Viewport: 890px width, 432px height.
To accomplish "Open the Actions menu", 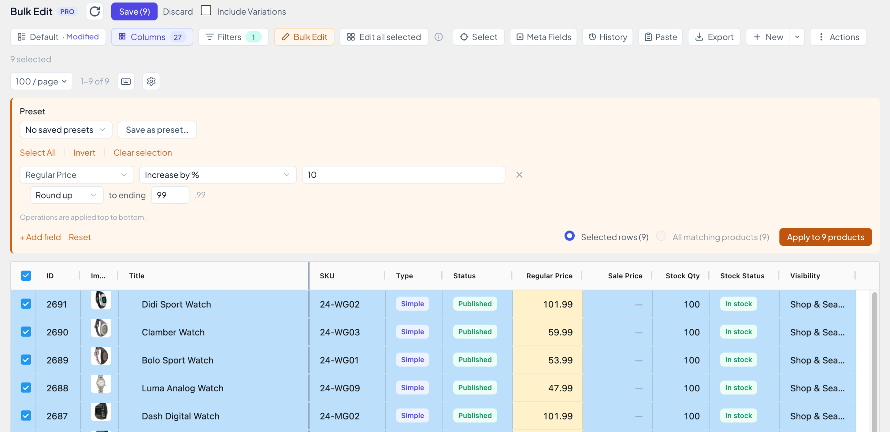I will pyautogui.click(x=838, y=37).
